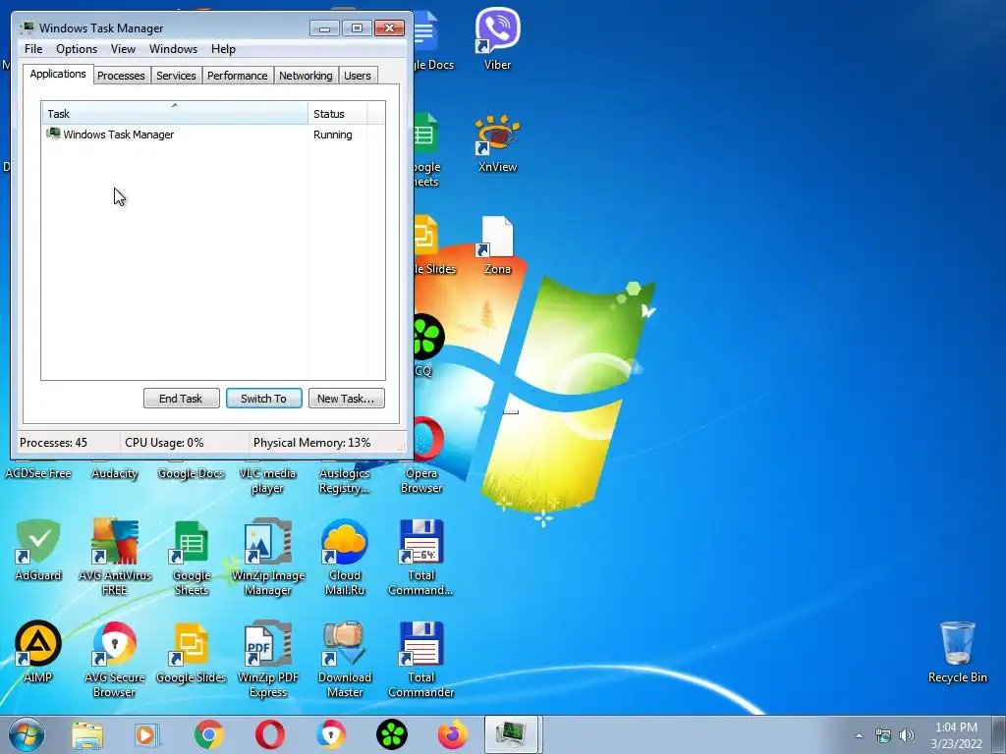Image resolution: width=1006 pixels, height=754 pixels.
Task: Open the Recycle Bin
Action: pyautogui.click(x=957, y=650)
